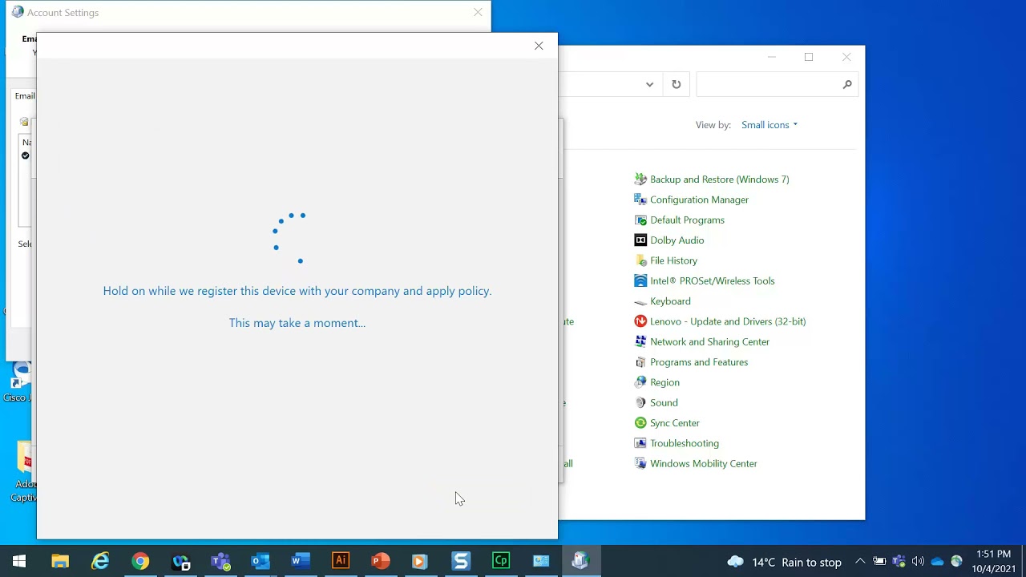Click the volume icon in system tray
This screenshot has height=577, width=1026.
coord(918,562)
